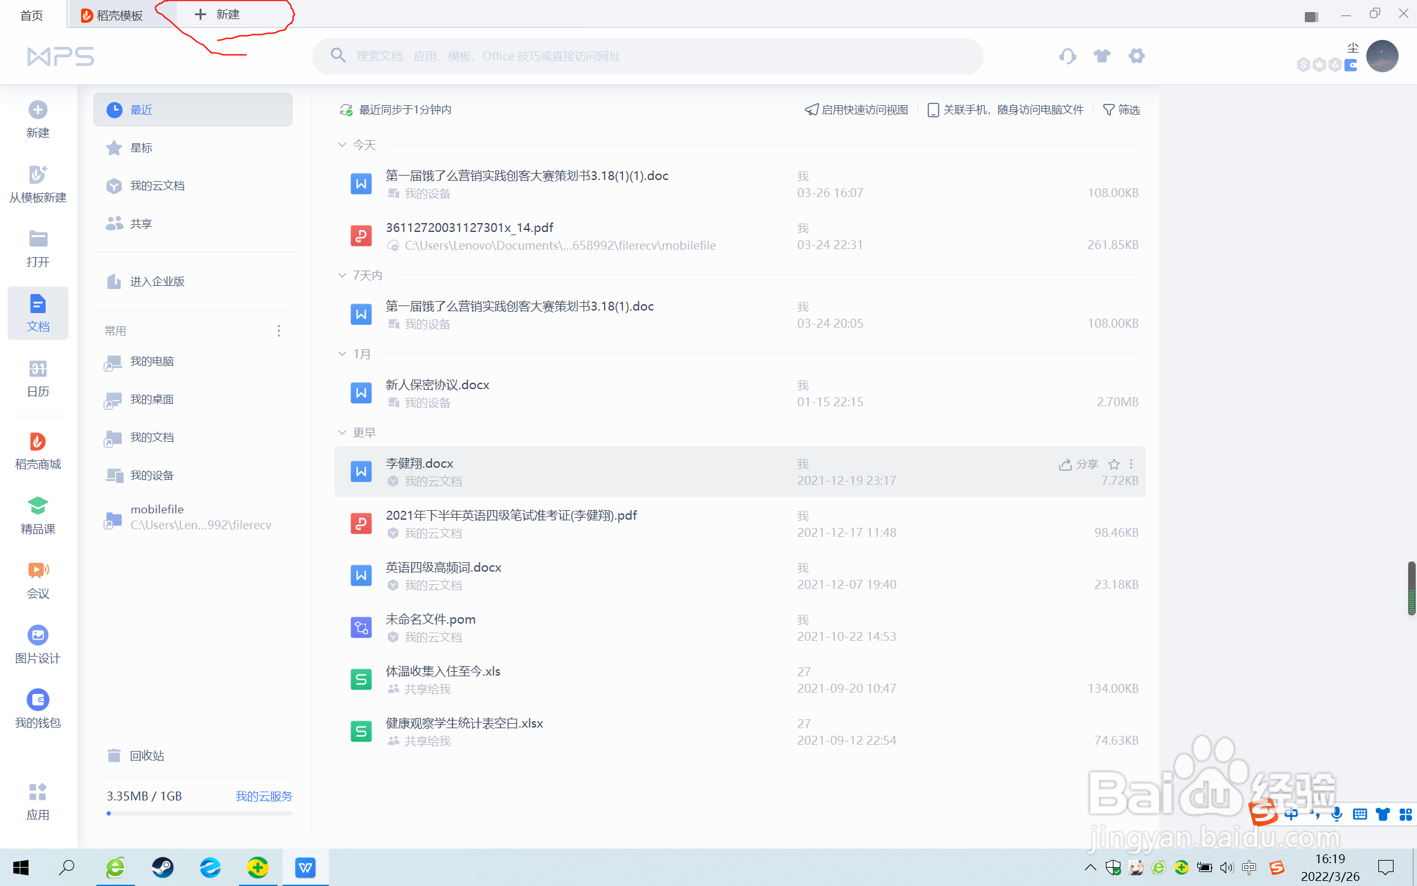Image resolution: width=1417 pixels, height=886 pixels.
Task: Open 我的云服务 link
Action: tap(264, 796)
